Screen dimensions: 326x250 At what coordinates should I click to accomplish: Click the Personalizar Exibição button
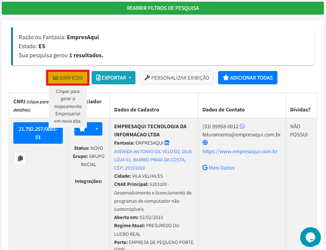pos(176,78)
